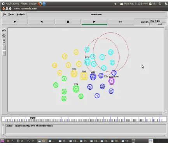Image resolution: width=170 pixels, height=147 pixels.
Task: Click show desktop icon in bottom taskbar
Action: click(x=2, y=141)
